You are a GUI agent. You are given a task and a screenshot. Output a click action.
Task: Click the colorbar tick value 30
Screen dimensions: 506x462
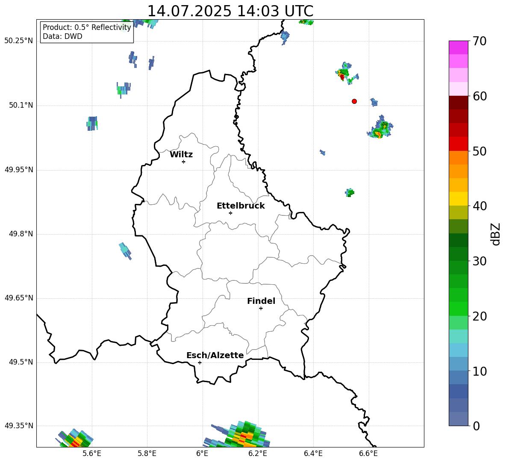[x=480, y=261]
